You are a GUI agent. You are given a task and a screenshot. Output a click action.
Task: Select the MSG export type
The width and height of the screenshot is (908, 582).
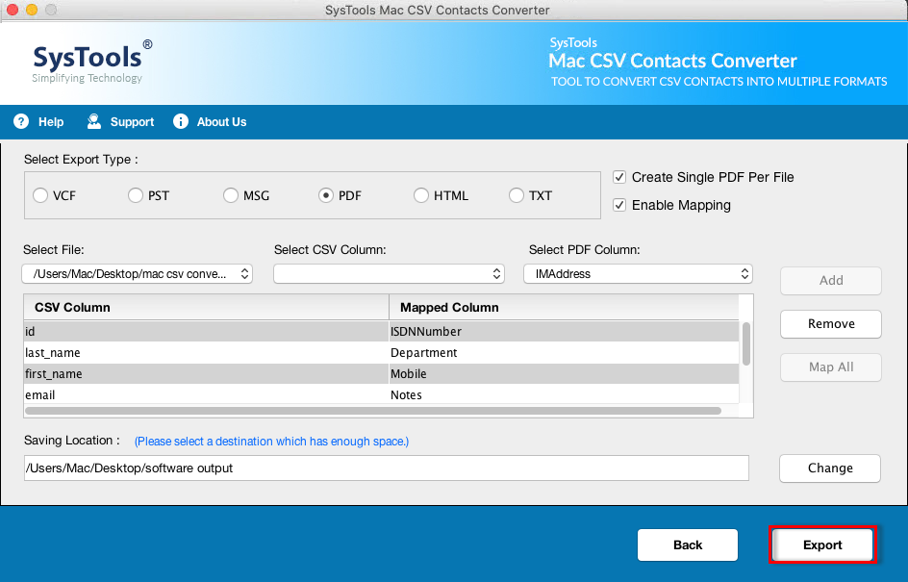coord(231,195)
